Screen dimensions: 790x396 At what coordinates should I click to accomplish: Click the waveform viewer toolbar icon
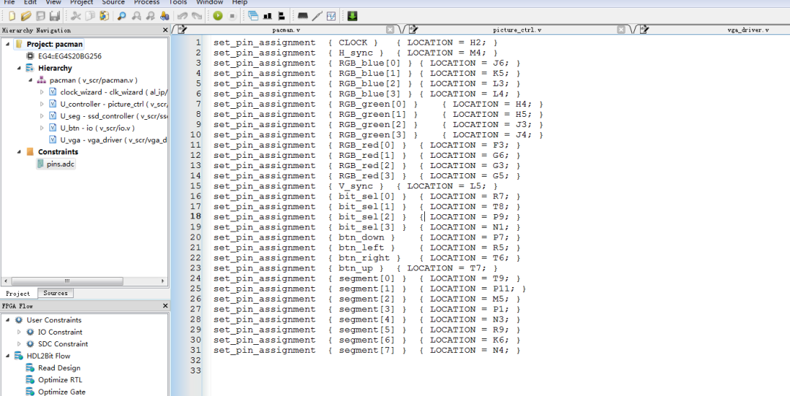point(331,16)
